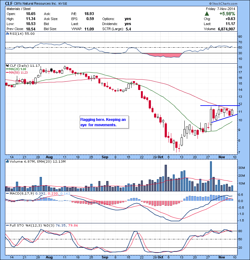The width and height of the screenshot is (250, 260).
Task: Click the P/E value 18.93
Action: [89, 14]
